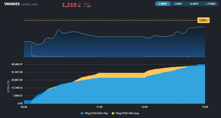
Task: Click the 1,210 index price value
Action: click(x=69, y=5)
